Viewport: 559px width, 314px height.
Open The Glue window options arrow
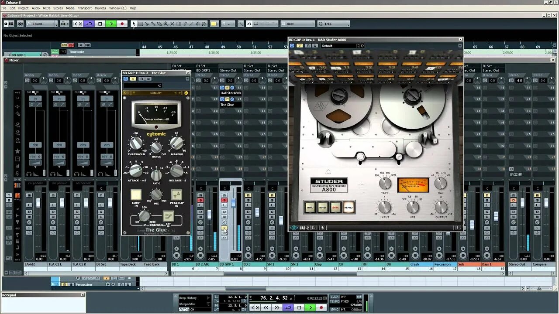(x=188, y=79)
